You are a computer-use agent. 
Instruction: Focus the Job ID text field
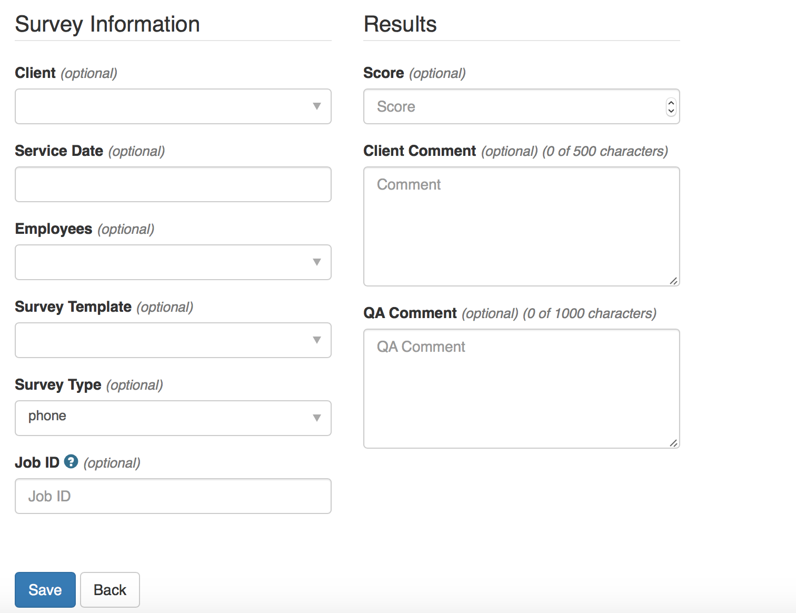pyautogui.click(x=173, y=496)
